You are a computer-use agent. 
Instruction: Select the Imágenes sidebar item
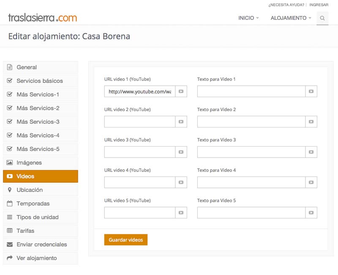tap(41, 163)
